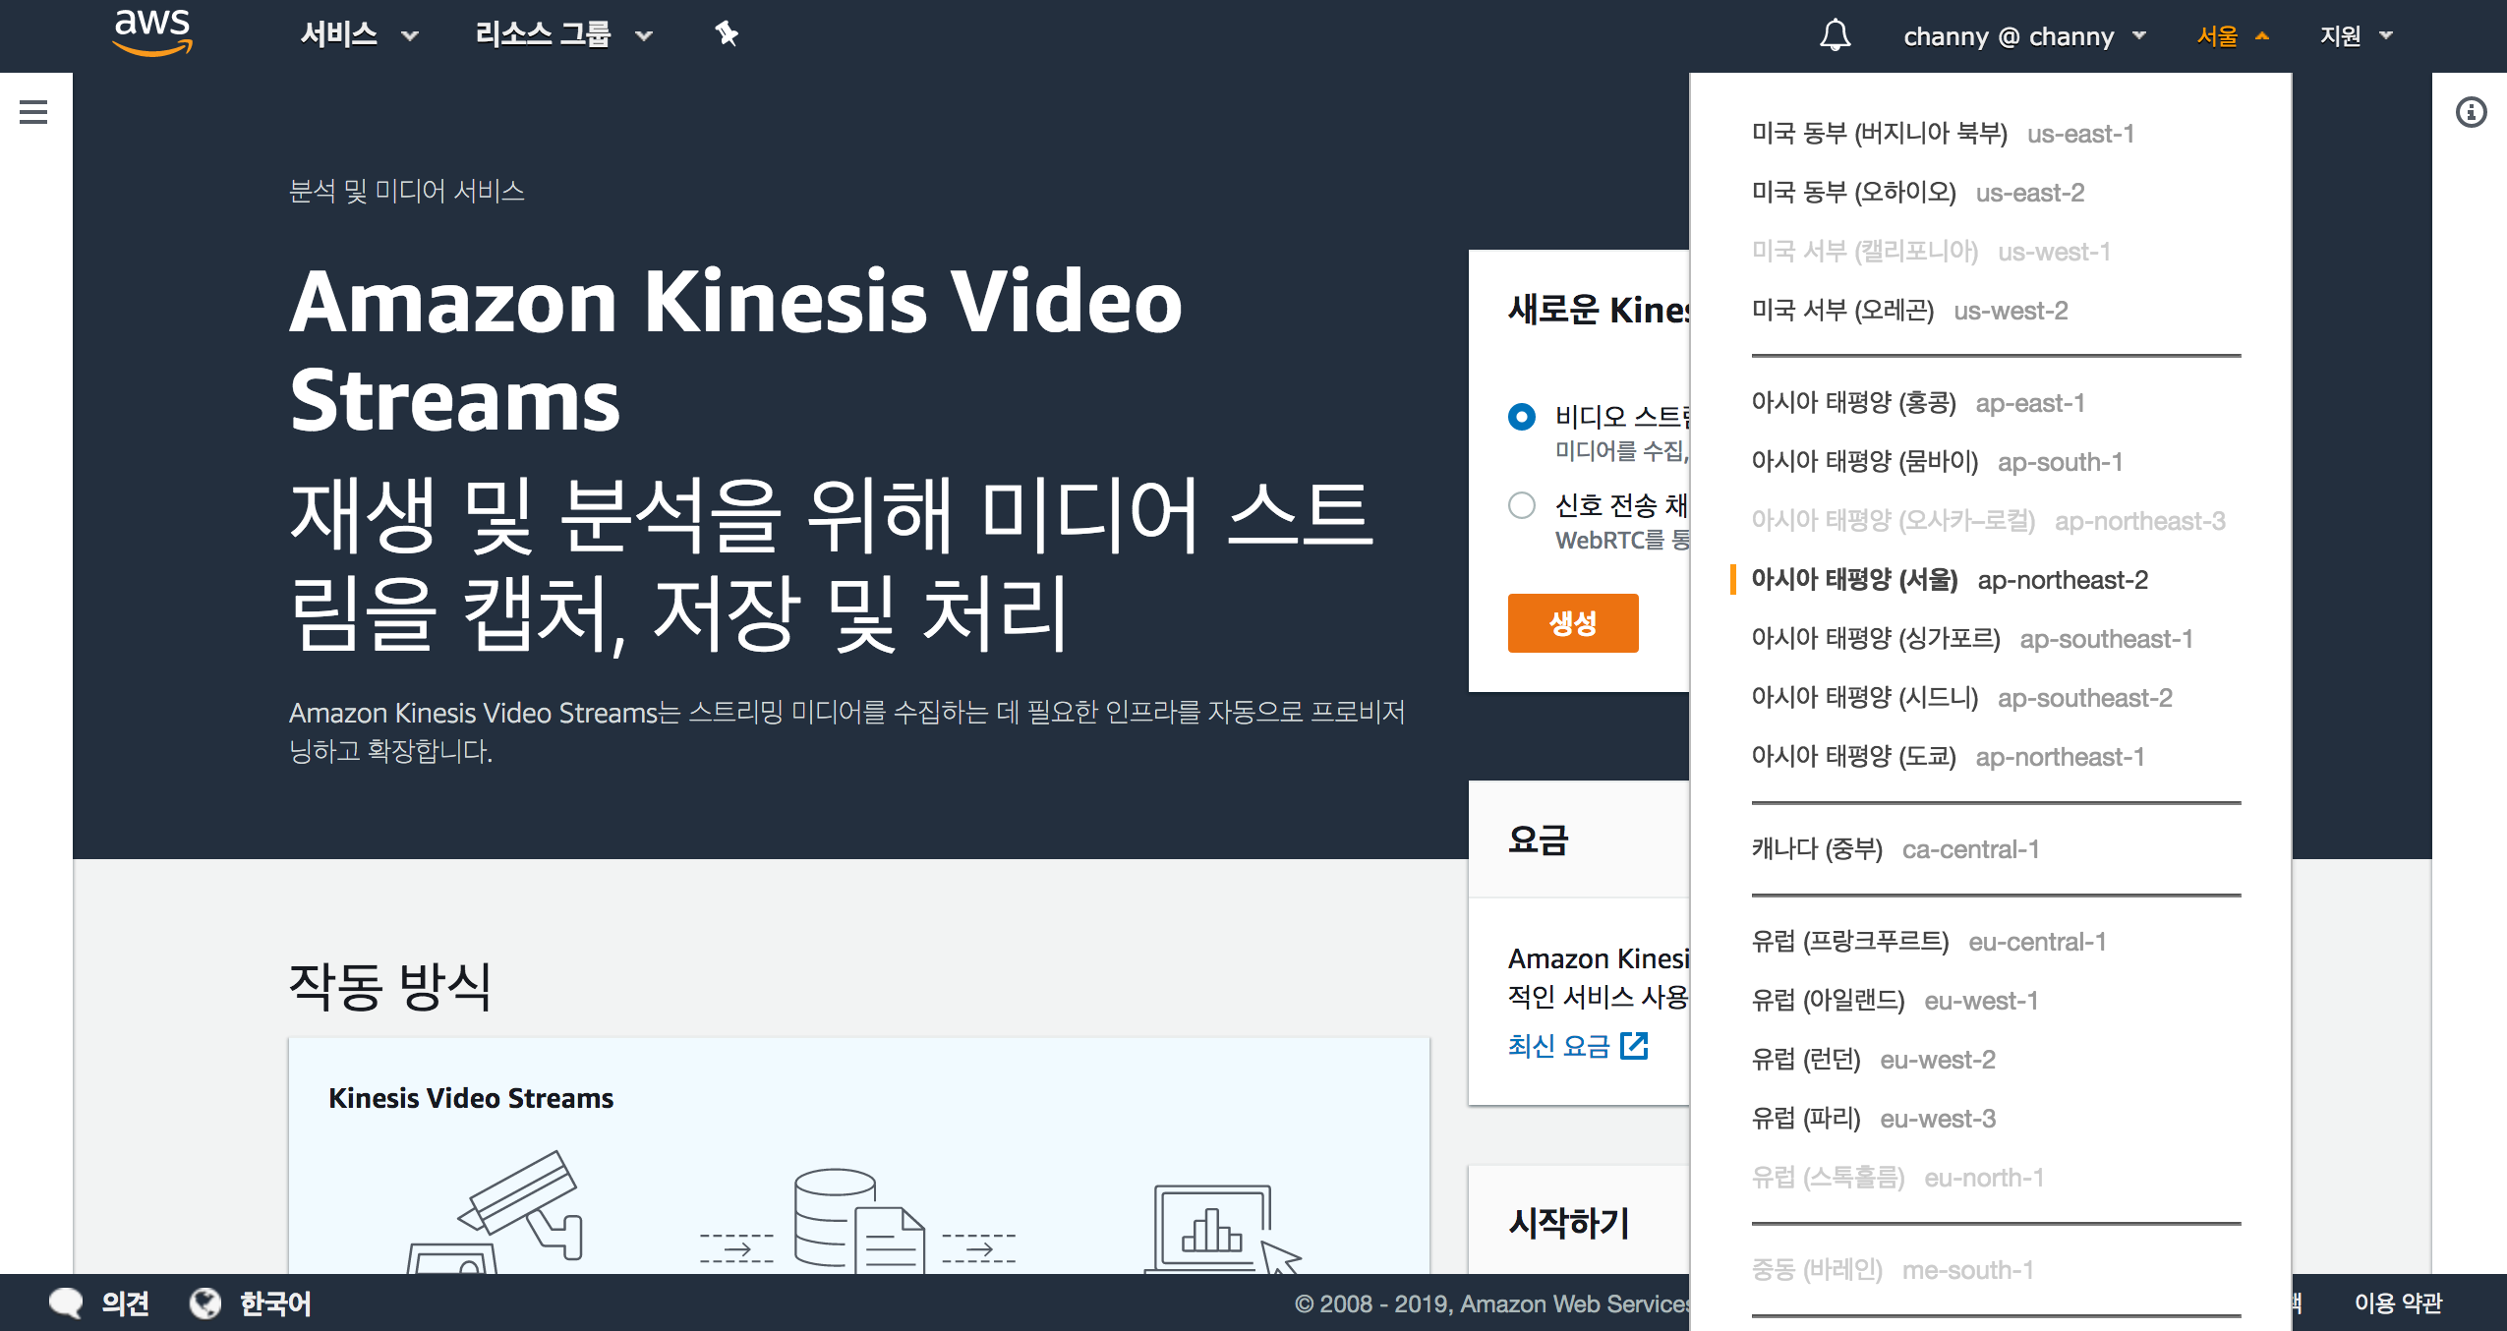Collapse the 서울 region selector

pos(2232,36)
